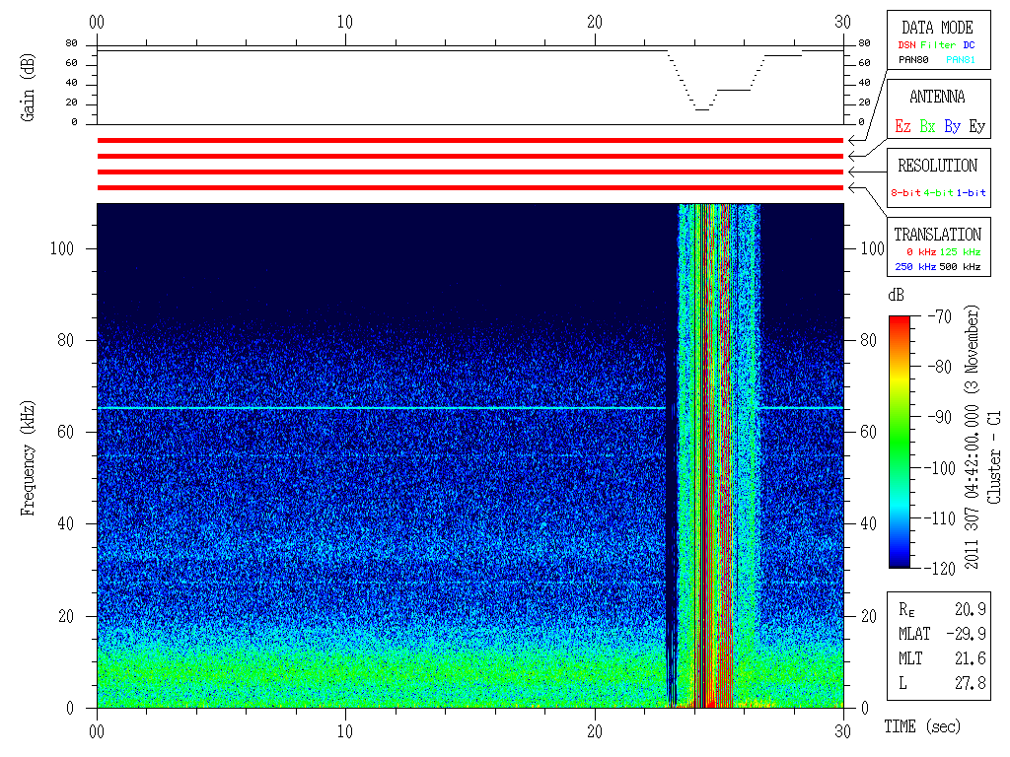
Task: Click the 500 kHz translation label
Action: click(x=962, y=267)
